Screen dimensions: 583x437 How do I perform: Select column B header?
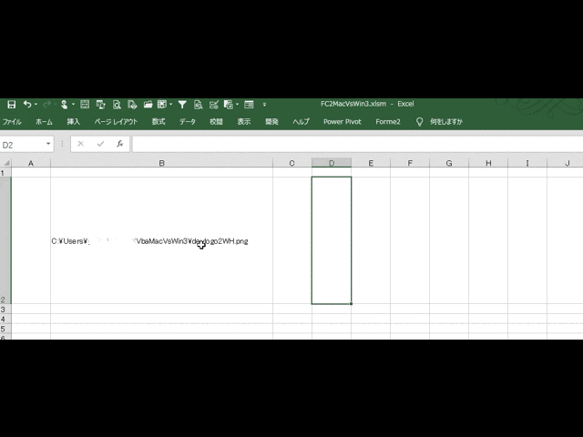pos(161,163)
